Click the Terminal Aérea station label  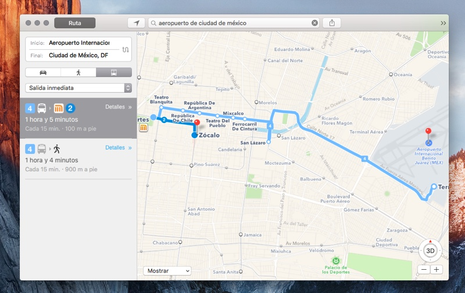point(366,132)
